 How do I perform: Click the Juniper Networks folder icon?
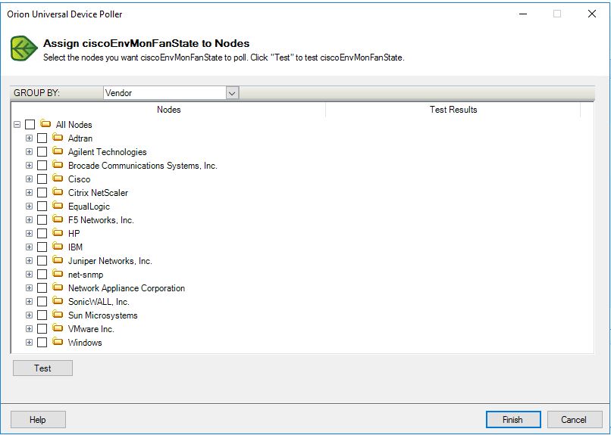pyautogui.click(x=58, y=260)
